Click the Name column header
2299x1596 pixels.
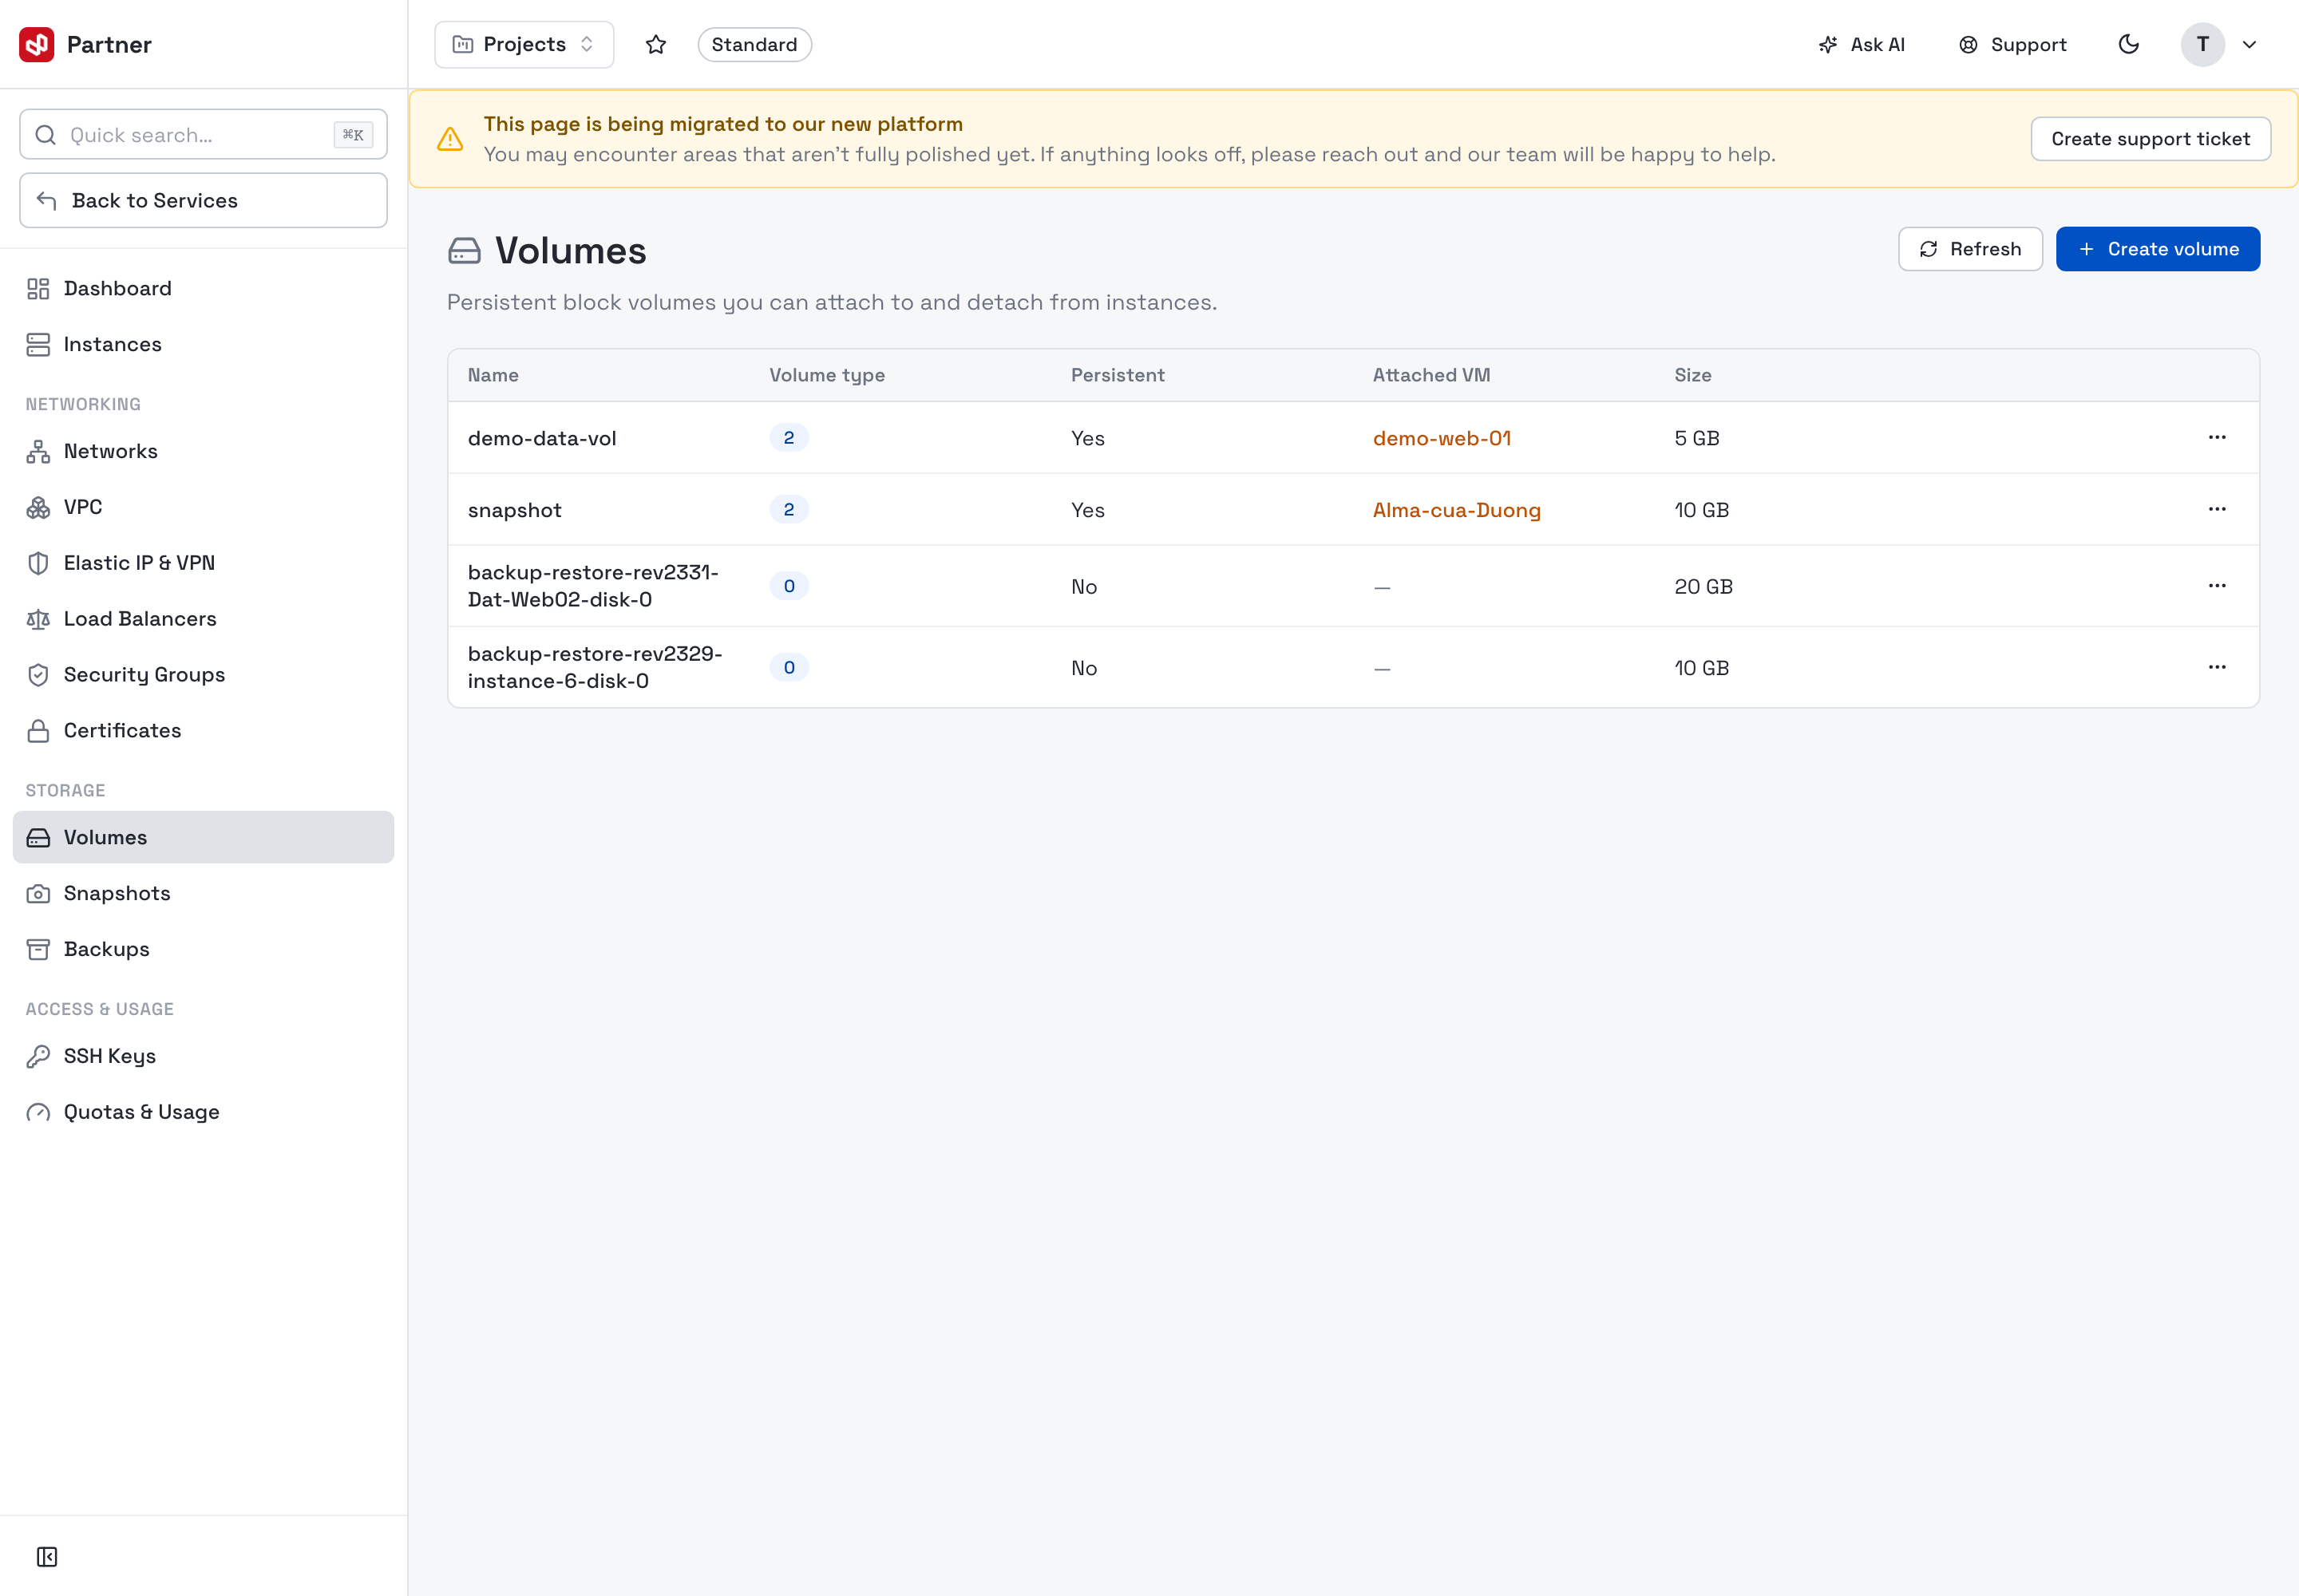coord(493,375)
